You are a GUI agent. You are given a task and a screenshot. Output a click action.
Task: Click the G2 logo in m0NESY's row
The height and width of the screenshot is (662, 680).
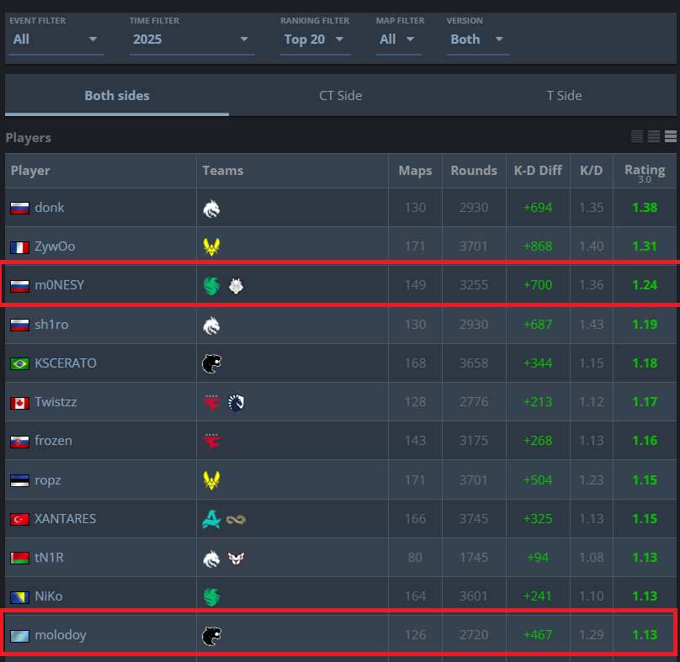pos(236,286)
